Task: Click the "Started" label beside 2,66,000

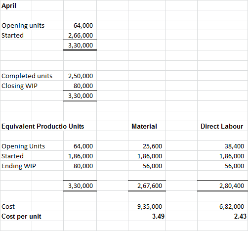Action: tap(12, 35)
